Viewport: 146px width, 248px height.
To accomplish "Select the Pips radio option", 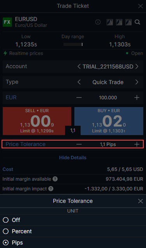I will coord(6,243).
